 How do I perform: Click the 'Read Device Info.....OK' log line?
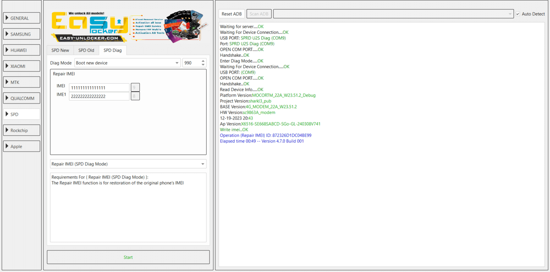[242, 90]
